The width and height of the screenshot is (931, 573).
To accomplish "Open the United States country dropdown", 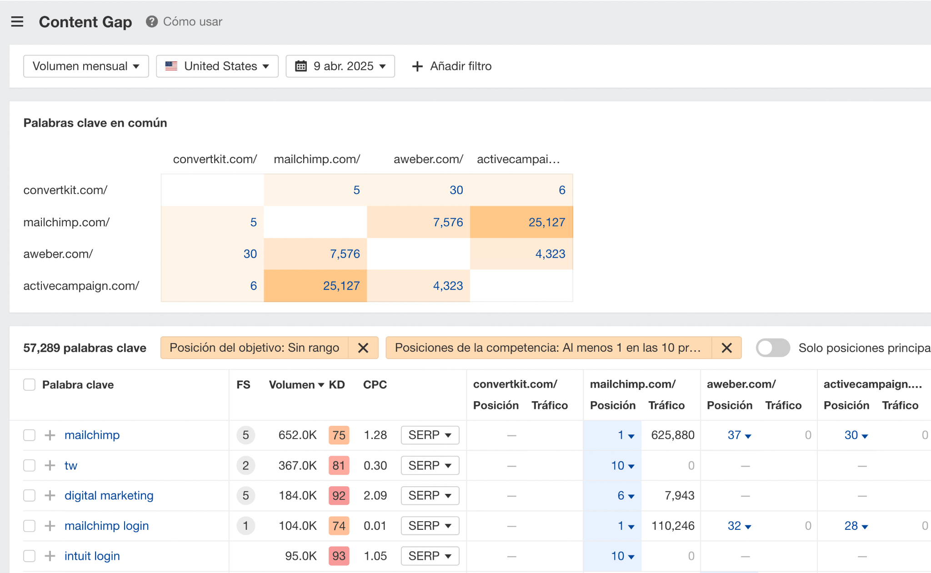I will coord(217,66).
